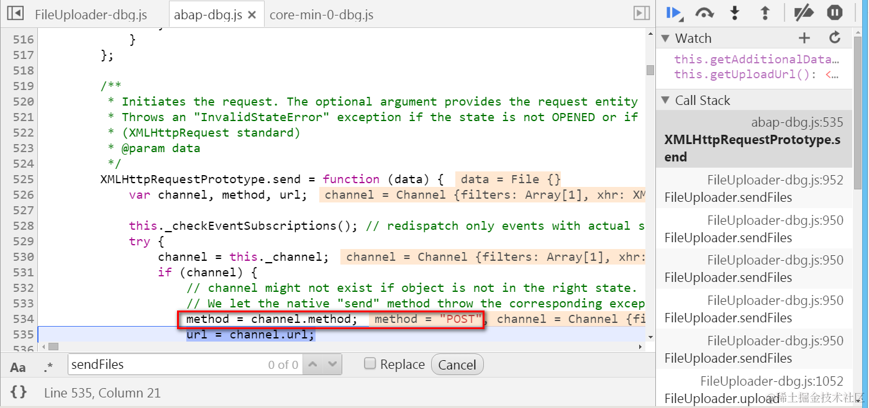Open this.getUploadUrl() watch expression
The width and height of the screenshot is (869, 408).
click(757, 75)
